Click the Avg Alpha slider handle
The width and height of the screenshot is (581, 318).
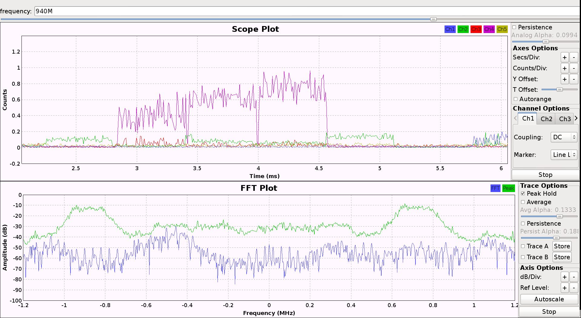click(x=560, y=216)
